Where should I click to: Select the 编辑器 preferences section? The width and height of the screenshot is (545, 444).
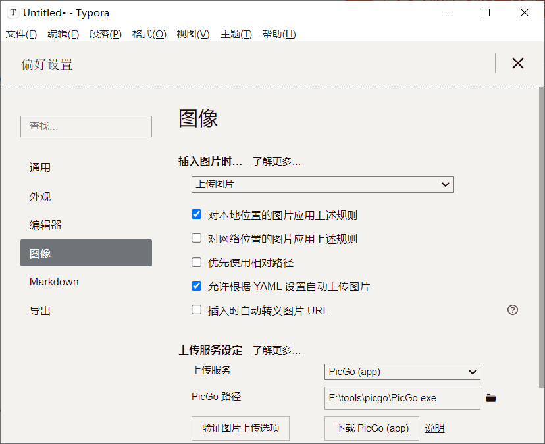tap(86, 225)
